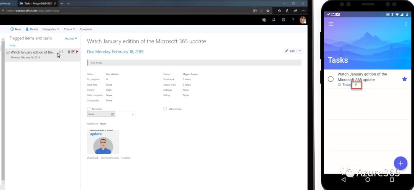This screenshot has width=414, height=190.
Task: Click the help question mark icon
Action: [293, 20]
